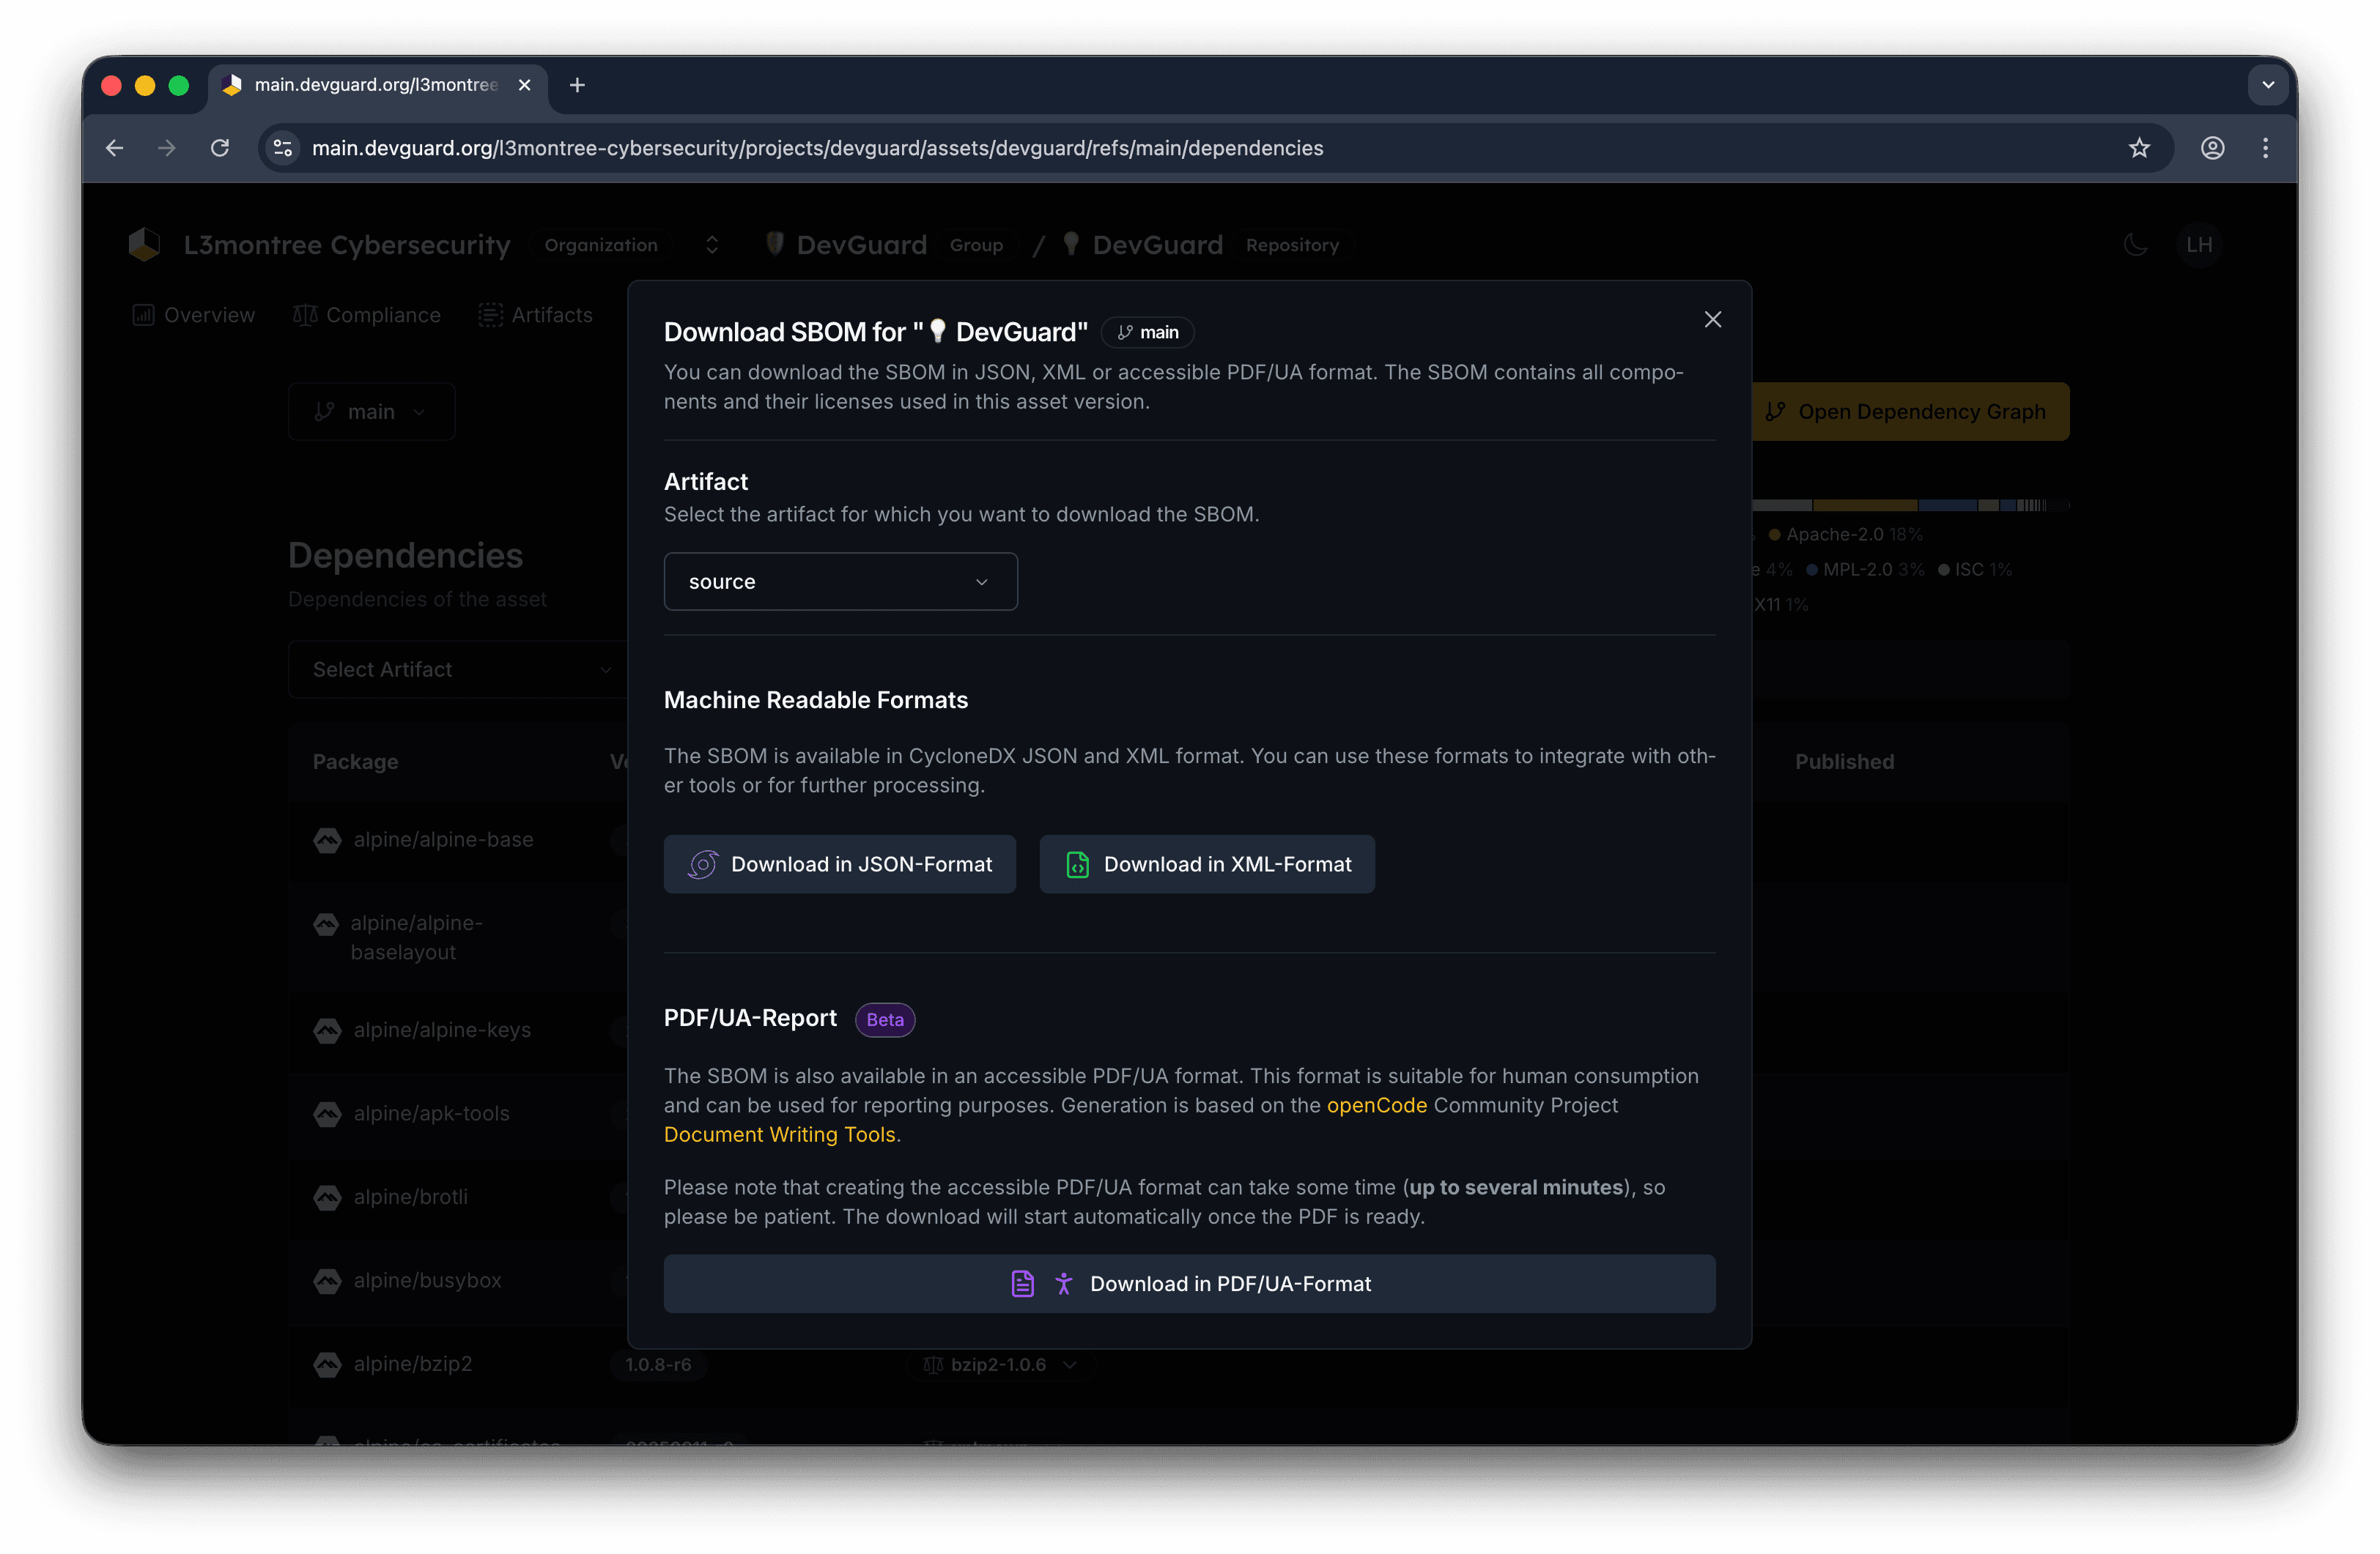Go to the Artifacts tab
This screenshot has width=2380, height=1554.
pos(536,315)
